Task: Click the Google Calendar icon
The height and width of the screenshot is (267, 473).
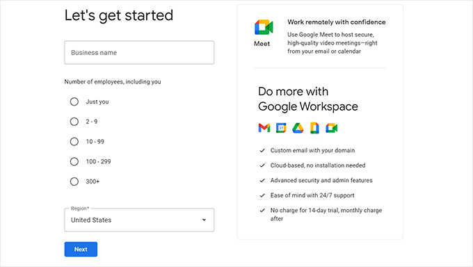Action: click(x=281, y=128)
